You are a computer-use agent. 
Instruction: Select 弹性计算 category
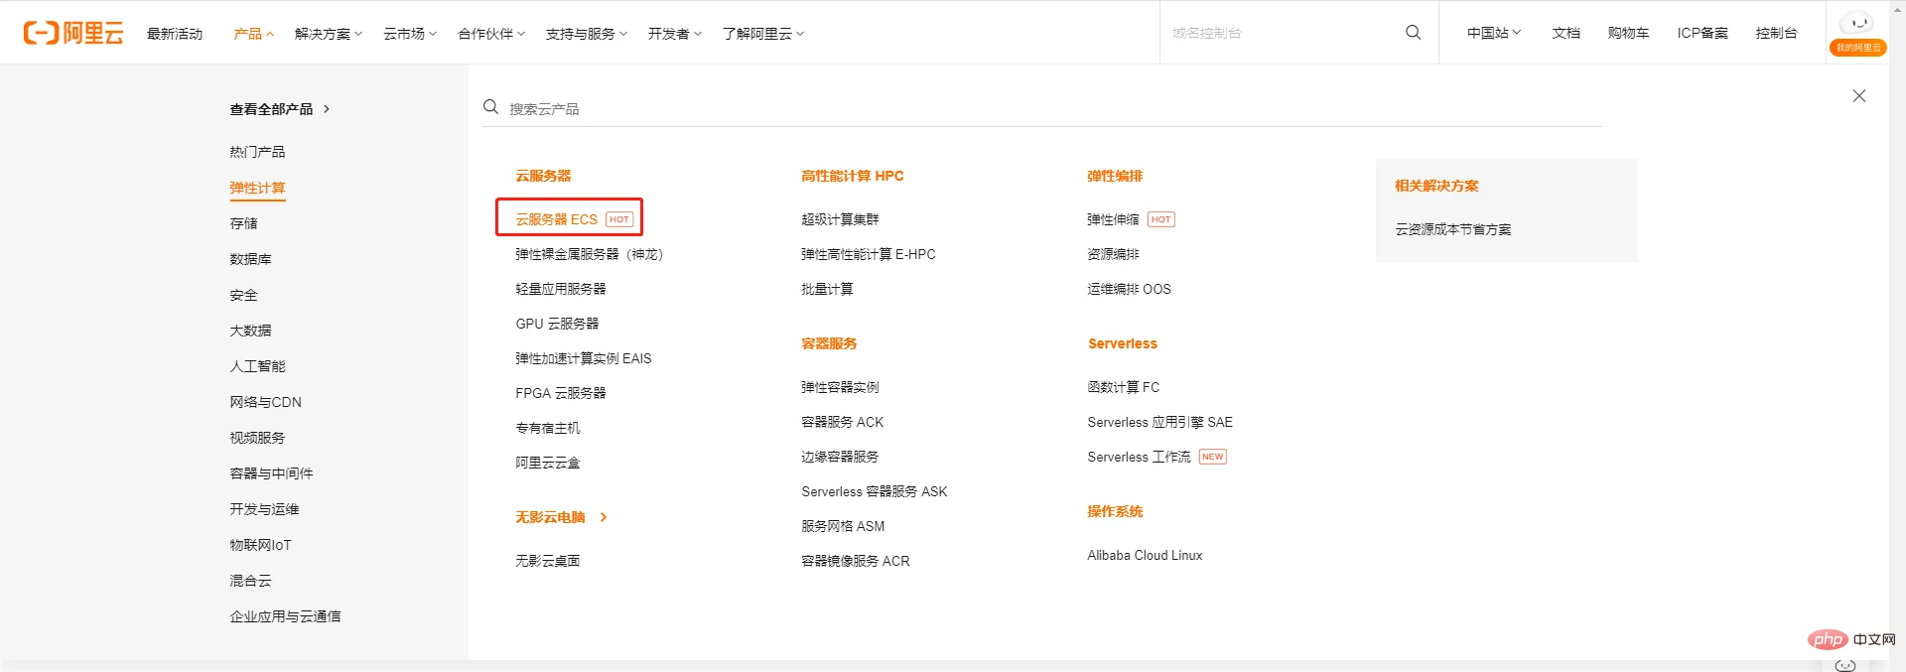257,188
